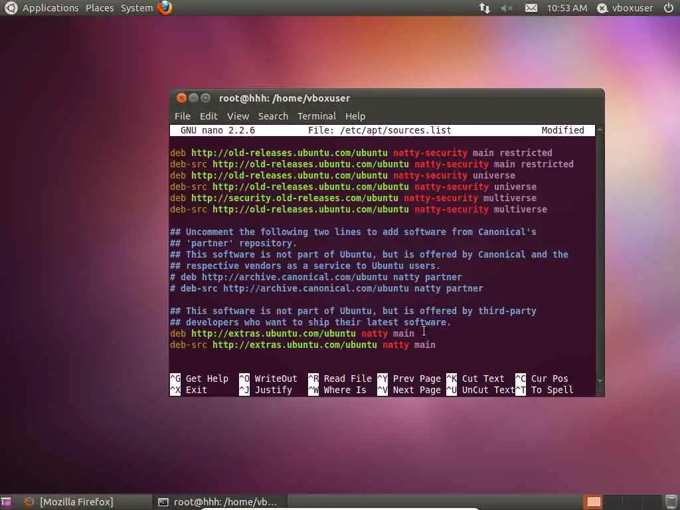Screen dimensions: 680x510
Task: Open the terminal Search menu
Action: pos(273,116)
